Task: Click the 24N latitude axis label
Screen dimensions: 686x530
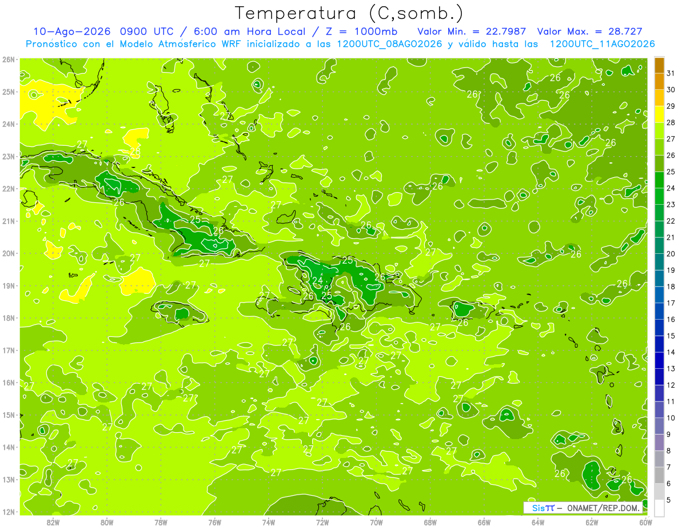Action: click(x=9, y=124)
